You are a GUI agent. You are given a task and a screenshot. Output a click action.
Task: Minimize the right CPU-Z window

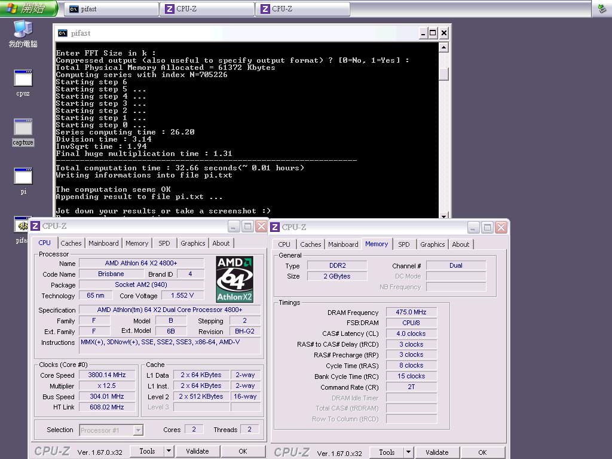click(473, 228)
